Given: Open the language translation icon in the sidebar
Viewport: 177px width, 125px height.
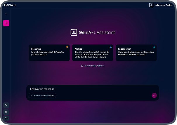Looking at the screenshot, I should click(x=6, y=105).
